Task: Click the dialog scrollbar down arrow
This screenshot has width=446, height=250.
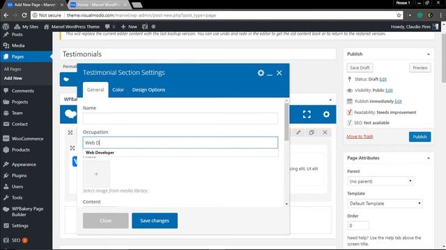Action: pyautogui.click(x=286, y=204)
